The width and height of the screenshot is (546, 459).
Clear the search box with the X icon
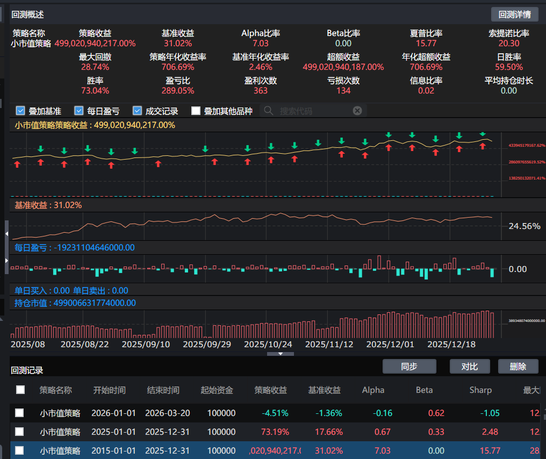tap(357, 111)
